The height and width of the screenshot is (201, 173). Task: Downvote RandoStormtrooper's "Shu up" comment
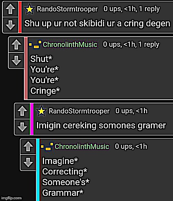(x=10, y=25)
